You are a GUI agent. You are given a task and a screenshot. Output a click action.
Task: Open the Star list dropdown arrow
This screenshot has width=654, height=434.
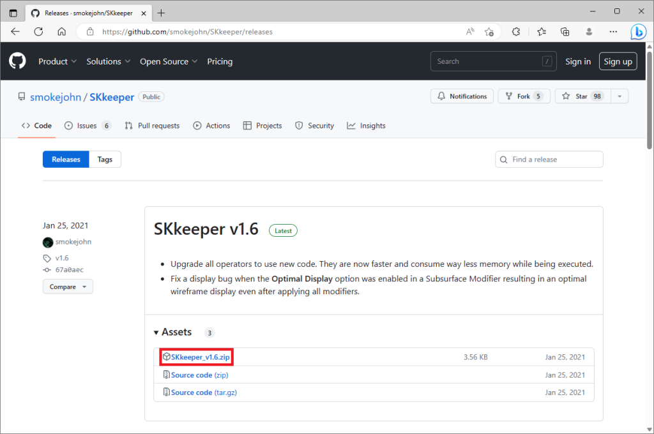tap(619, 96)
